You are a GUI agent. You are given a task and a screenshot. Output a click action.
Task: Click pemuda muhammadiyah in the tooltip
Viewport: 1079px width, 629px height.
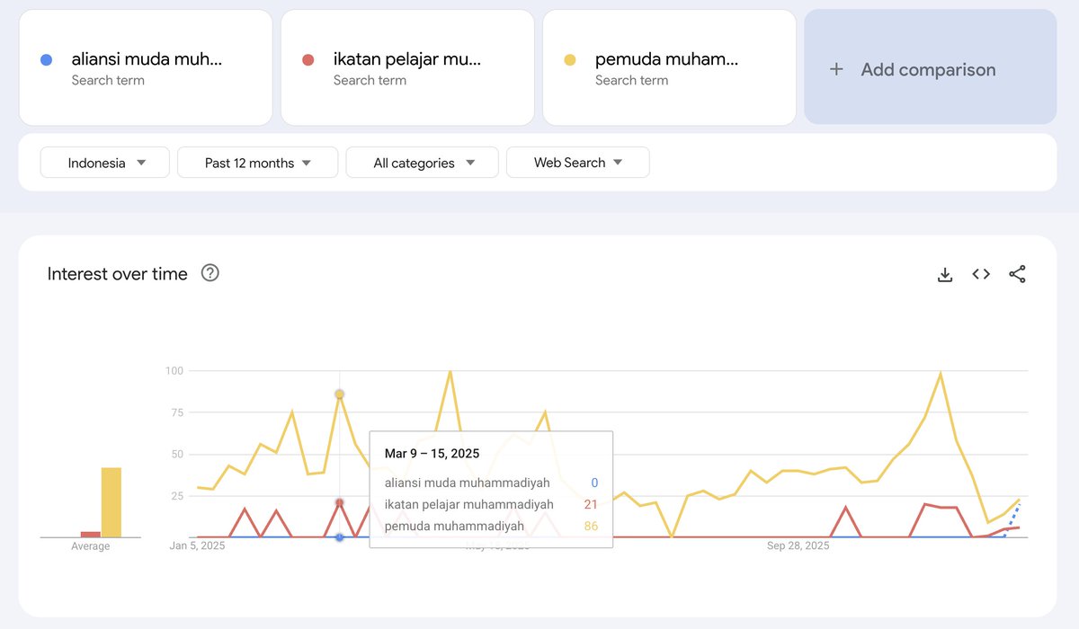click(x=454, y=527)
